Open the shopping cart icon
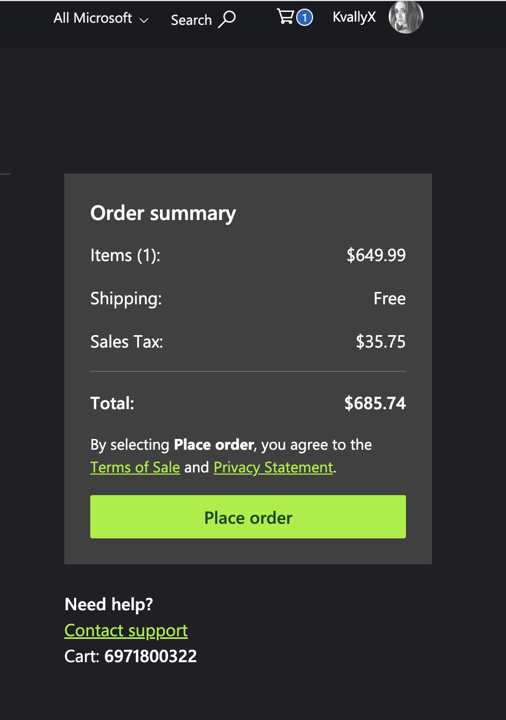Screen dimensions: 506x720 285,17
